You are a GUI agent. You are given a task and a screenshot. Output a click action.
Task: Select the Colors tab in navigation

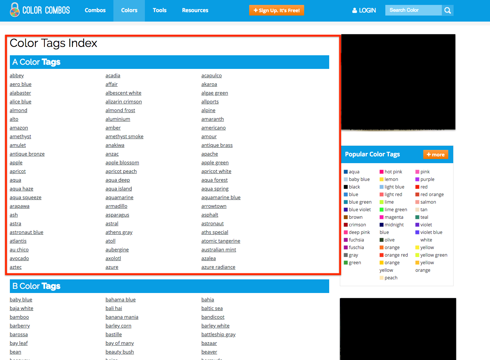[x=129, y=10]
